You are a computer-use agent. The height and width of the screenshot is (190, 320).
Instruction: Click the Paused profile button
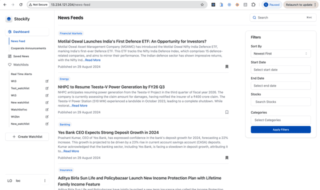[x=271, y=4]
